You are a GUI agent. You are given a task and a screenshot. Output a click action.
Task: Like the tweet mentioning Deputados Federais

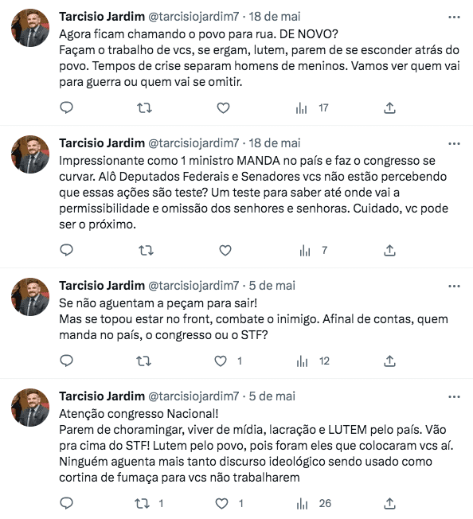click(225, 251)
